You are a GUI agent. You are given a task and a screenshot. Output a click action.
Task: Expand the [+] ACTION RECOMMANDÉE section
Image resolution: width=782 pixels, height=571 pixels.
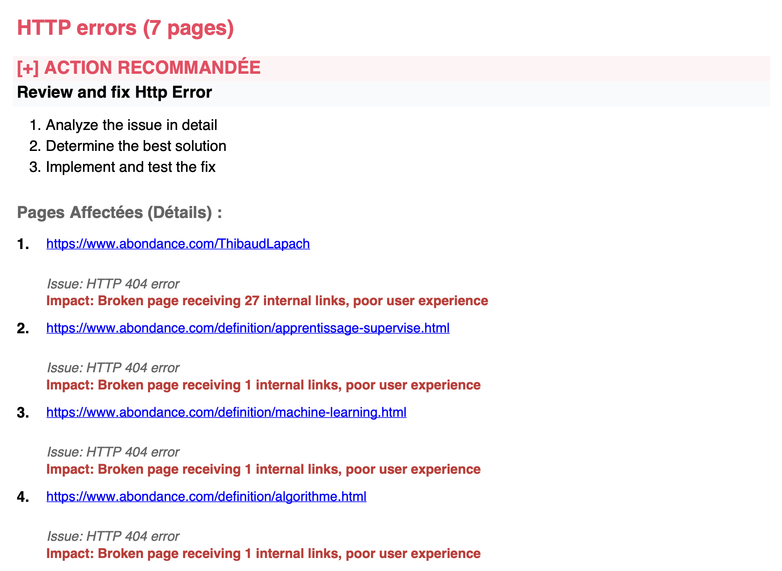click(139, 68)
